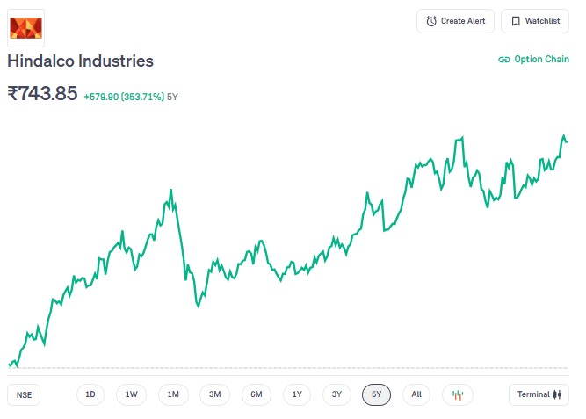Switch chart to 3Y range
Viewport: 586px width, 419px height.
[x=336, y=394]
